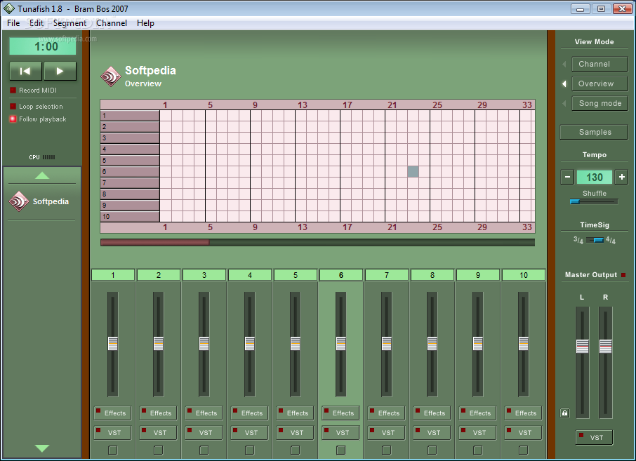Decrease tempo with the minus button
636x461 pixels.
coord(567,178)
